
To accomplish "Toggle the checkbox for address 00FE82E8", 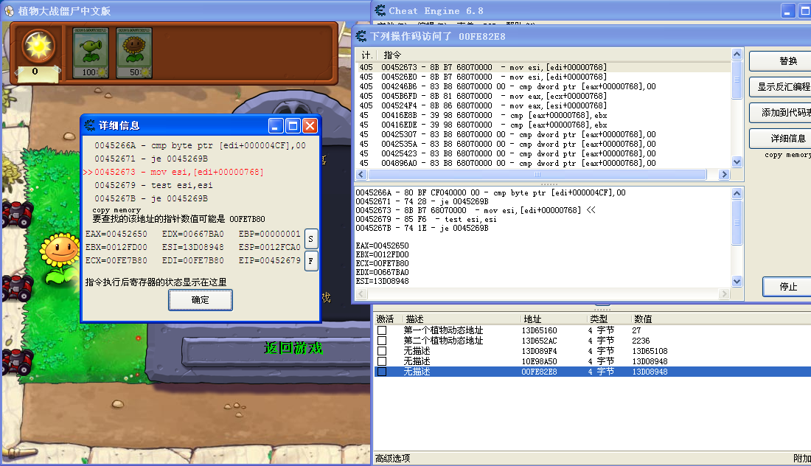I will (x=382, y=372).
